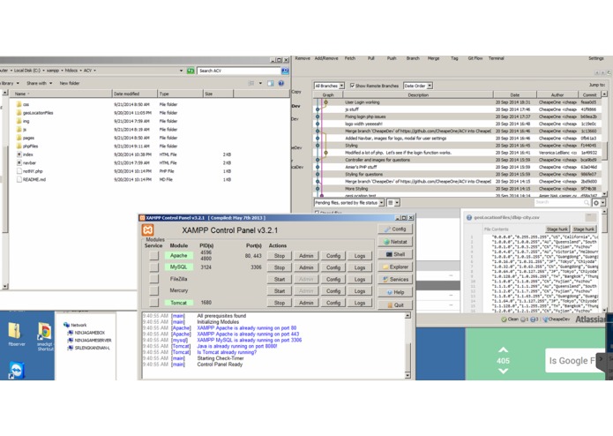
Task: Open the view options arrow in Explorer toolbar
Action: pyautogui.click(x=260, y=83)
